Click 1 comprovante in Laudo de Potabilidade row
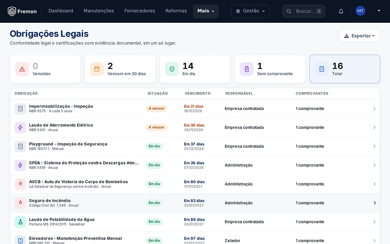Image resolution: width=390 pixels, height=244 pixels. click(310, 222)
